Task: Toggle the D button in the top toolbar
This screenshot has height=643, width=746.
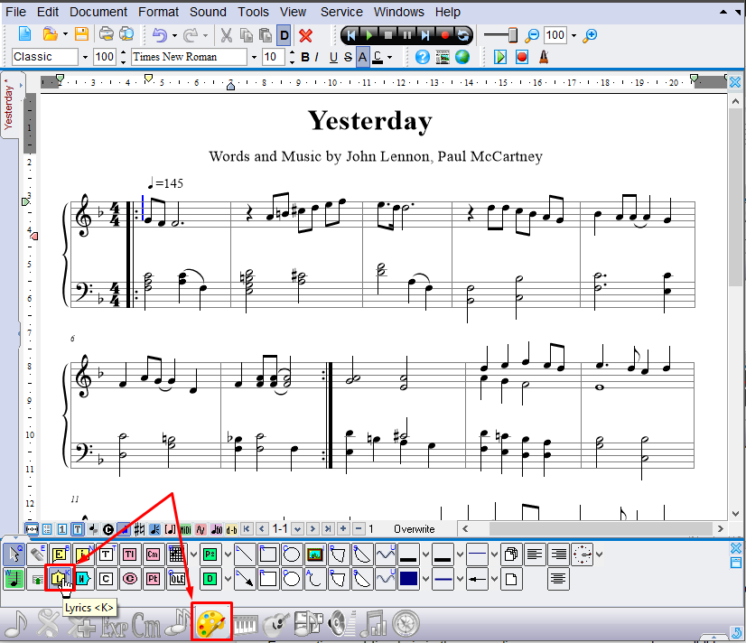Action: [284, 35]
